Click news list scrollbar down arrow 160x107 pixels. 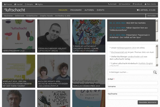[157, 65]
